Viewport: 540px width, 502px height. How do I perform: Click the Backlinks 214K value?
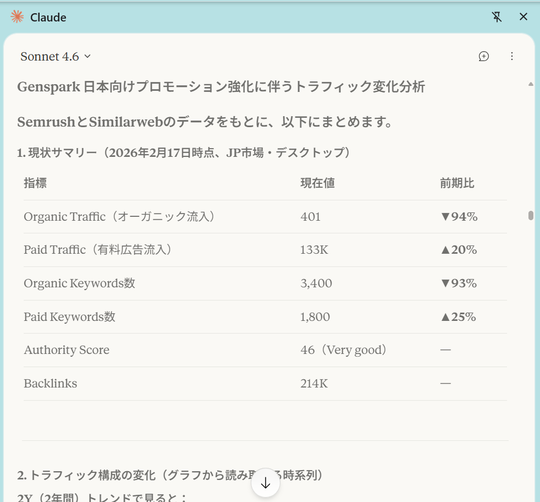point(314,384)
